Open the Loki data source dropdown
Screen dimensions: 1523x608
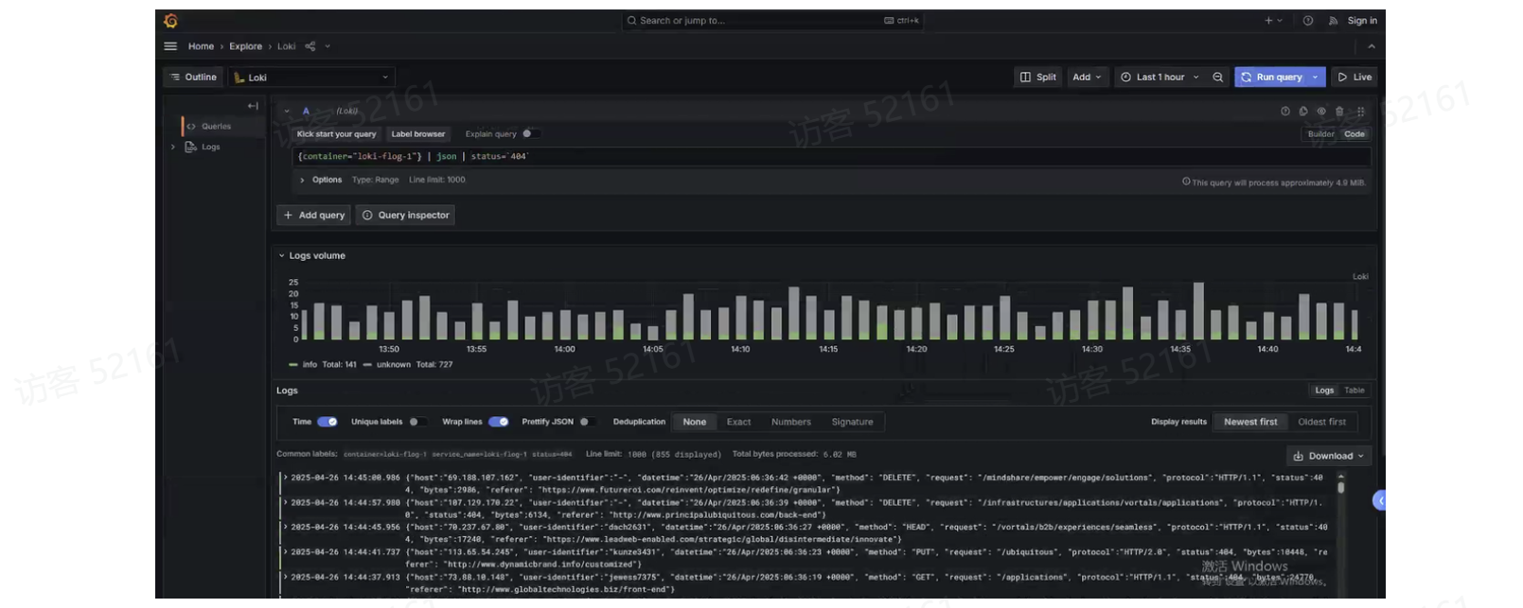click(312, 78)
